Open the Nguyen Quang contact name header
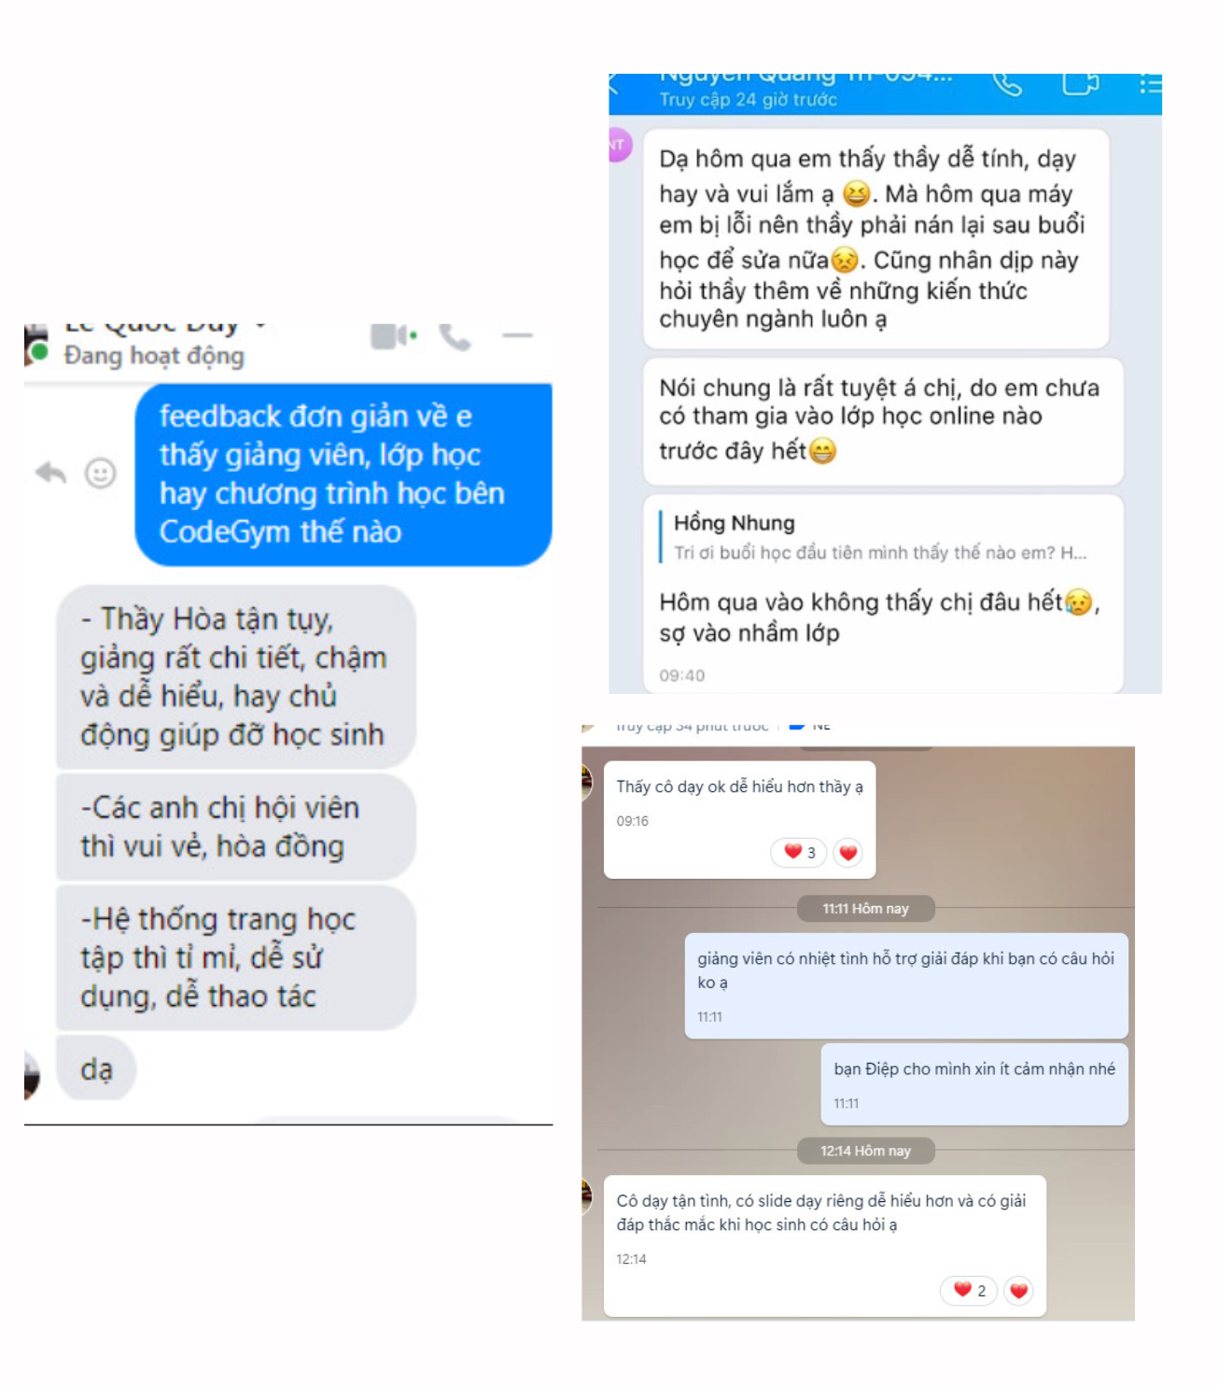Screen dimensions: 1218x1387 point(805,77)
